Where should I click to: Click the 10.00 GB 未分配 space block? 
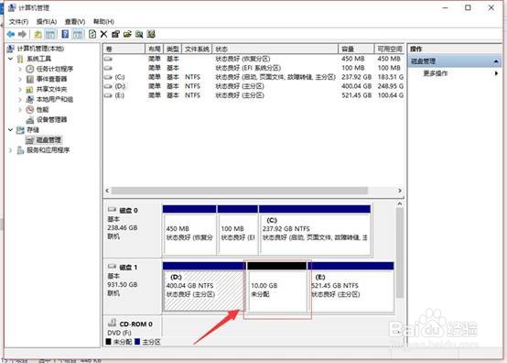tap(276, 286)
